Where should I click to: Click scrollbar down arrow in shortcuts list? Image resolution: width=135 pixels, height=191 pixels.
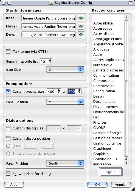[x=126, y=163]
